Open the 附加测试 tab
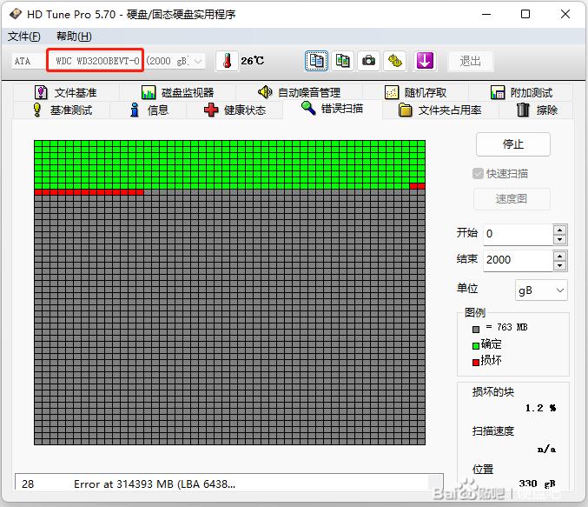The width and height of the screenshot is (588, 507). tap(521, 92)
